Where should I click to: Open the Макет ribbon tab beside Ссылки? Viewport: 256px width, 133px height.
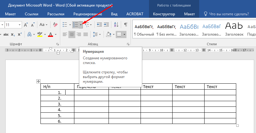pyautogui.click(x=10, y=14)
